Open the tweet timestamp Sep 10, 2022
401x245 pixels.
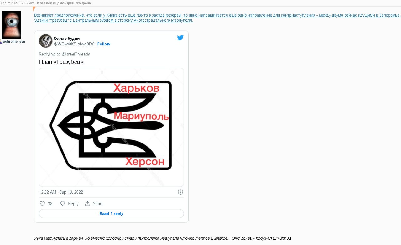click(61, 192)
